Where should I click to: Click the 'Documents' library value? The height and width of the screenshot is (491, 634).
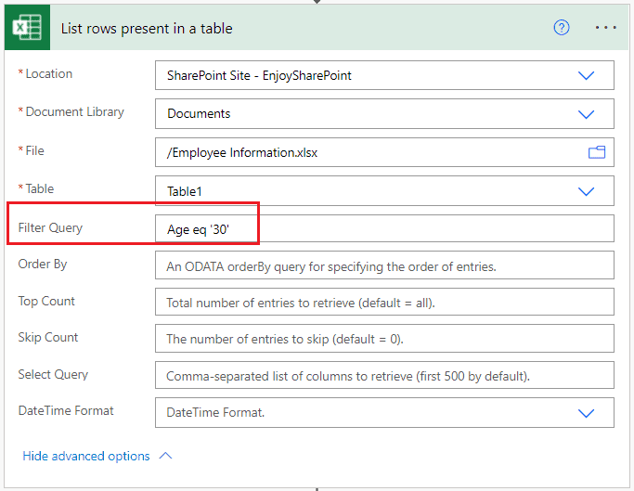[x=199, y=113]
